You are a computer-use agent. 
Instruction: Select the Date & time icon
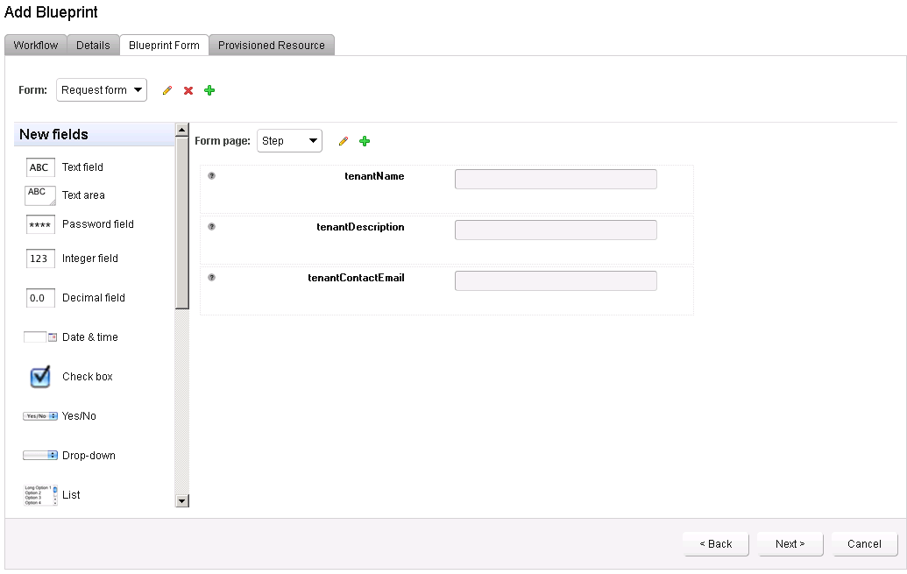point(40,337)
